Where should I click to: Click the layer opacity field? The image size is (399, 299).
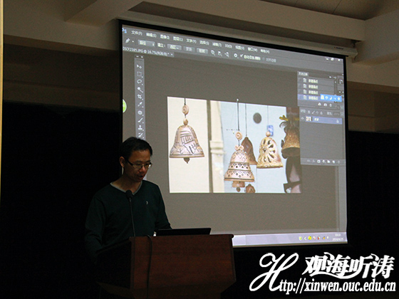point(336,114)
